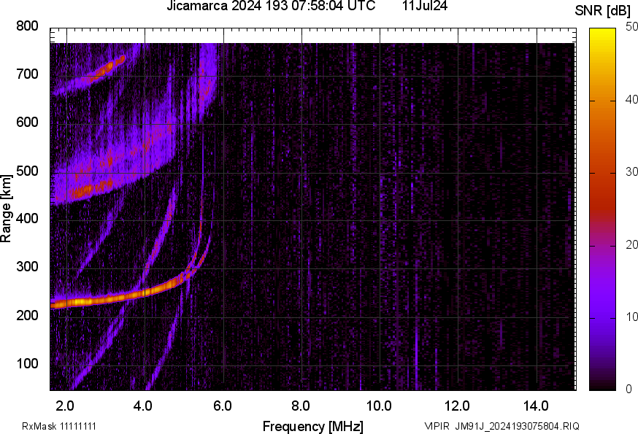
Task: Click the 'Frequency [MHz]' axis label
Action: pyautogui.click(x=313, y=427)
